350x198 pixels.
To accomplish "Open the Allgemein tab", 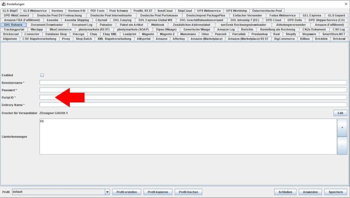I will click(10, 39).
